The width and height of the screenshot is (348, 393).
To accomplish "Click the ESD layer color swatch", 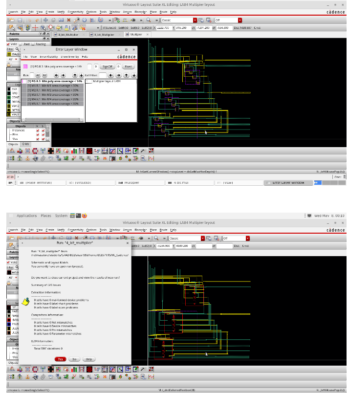I will 9,89.
